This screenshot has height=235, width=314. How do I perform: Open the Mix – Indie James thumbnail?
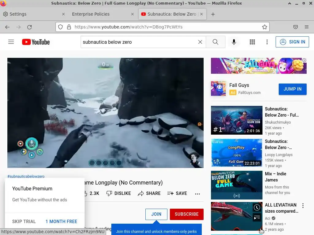click(236, 185)
